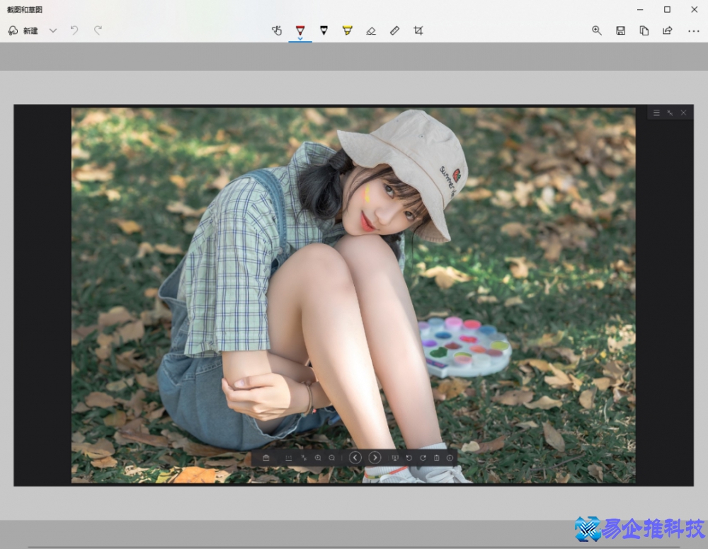Select the red ballpoint pen tool
The image size is (708, 549).
pos(300,30)
